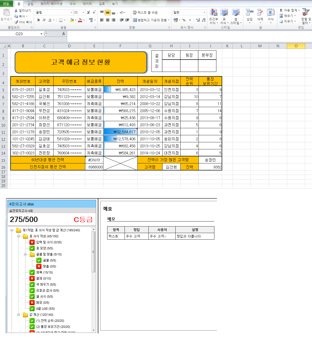Click the Format Painter (서식 복사) brush icon
Screen dimensions: 312x359
click(16, 22)
